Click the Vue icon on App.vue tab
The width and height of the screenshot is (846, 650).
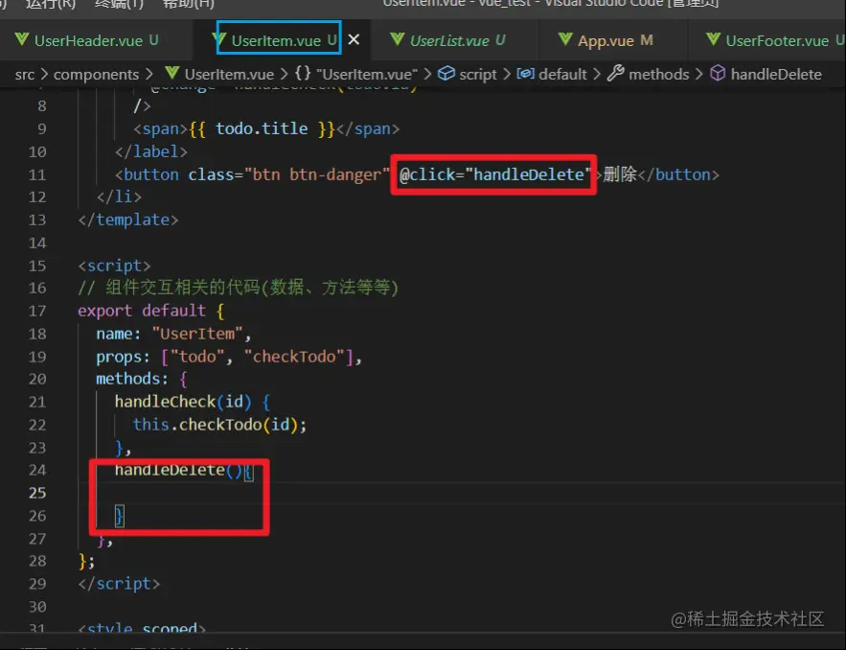[x=565, y=39]
